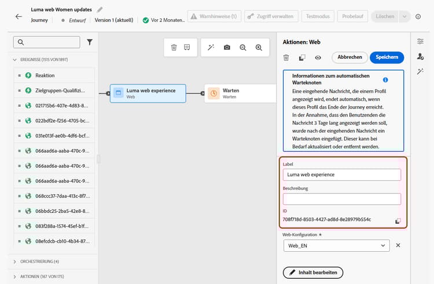Click the search magnifier in palette search box
The width and height of the screenshot is (434, 284).
coord(21,42)
